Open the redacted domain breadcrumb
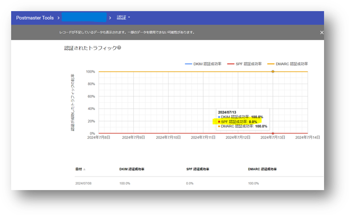This screenshot has height=215, width=349. 84,17
